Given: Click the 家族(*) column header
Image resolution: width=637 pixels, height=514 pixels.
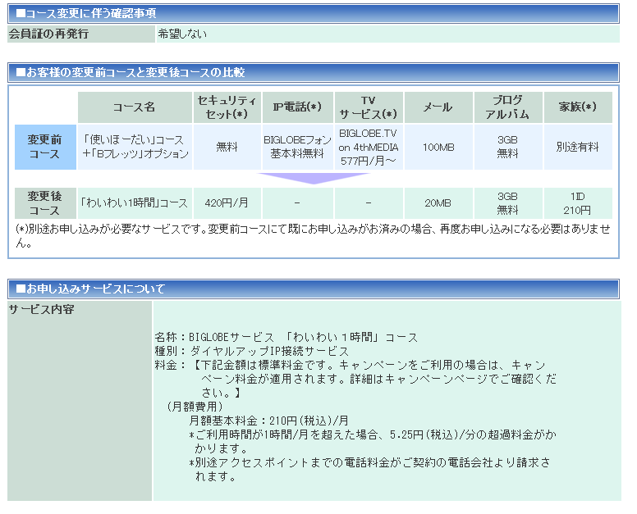Looking at the screenshot, I should 578,107.
